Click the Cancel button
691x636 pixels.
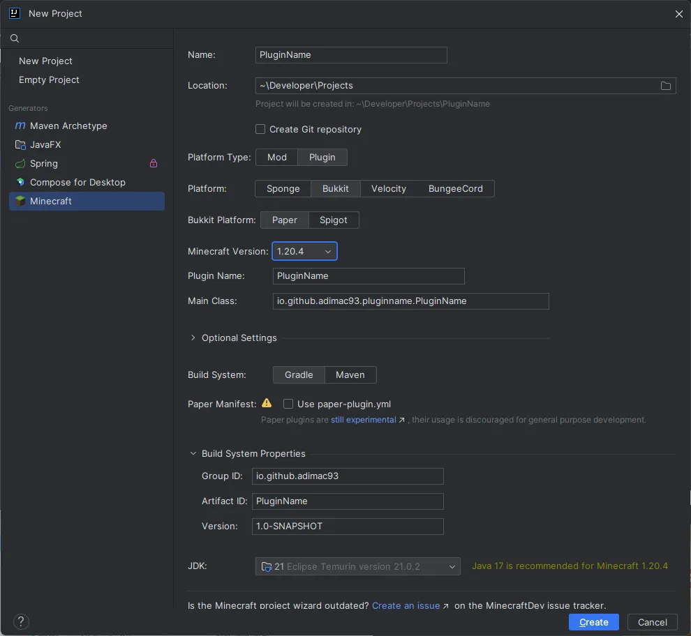[x=652, y=622]
